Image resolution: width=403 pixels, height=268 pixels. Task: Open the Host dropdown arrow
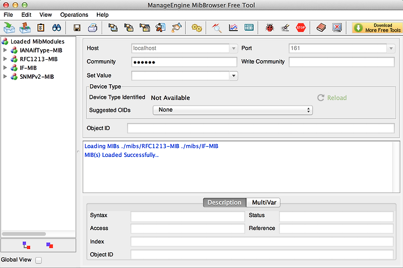pyautogui.click(x=233, y=48)
